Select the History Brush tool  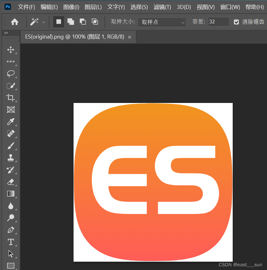[x=11, y=170]
